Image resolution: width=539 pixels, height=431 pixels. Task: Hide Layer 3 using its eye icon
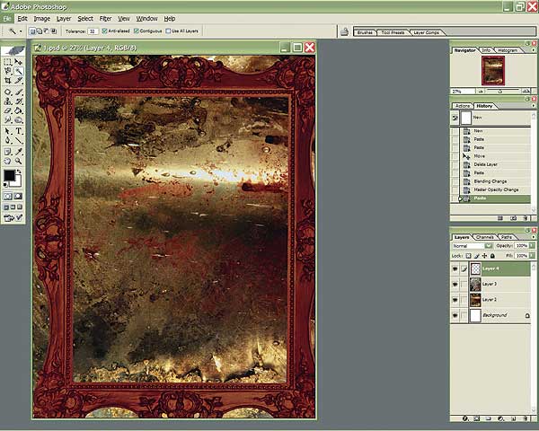click(x=455, y=284)
